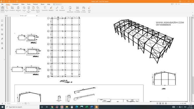Open the File menu
The width and height of the screenshot is (194, 109).
tap(2, 4)
